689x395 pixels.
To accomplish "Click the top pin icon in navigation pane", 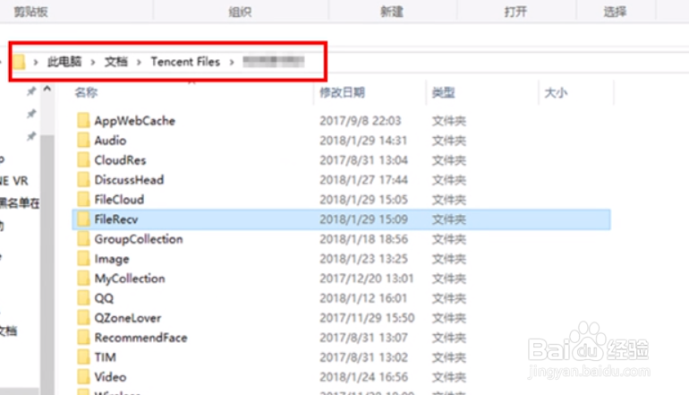I will click(31, 91).
